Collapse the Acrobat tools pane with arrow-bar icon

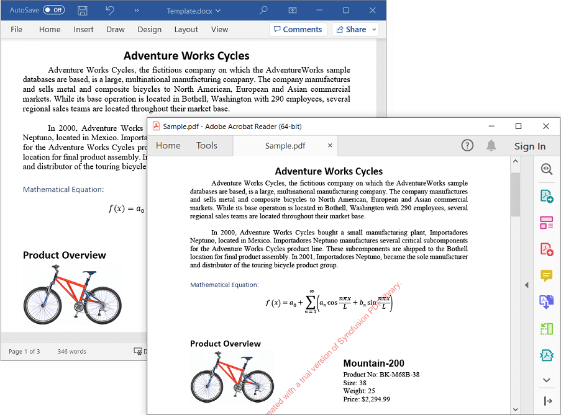(548, 401)
